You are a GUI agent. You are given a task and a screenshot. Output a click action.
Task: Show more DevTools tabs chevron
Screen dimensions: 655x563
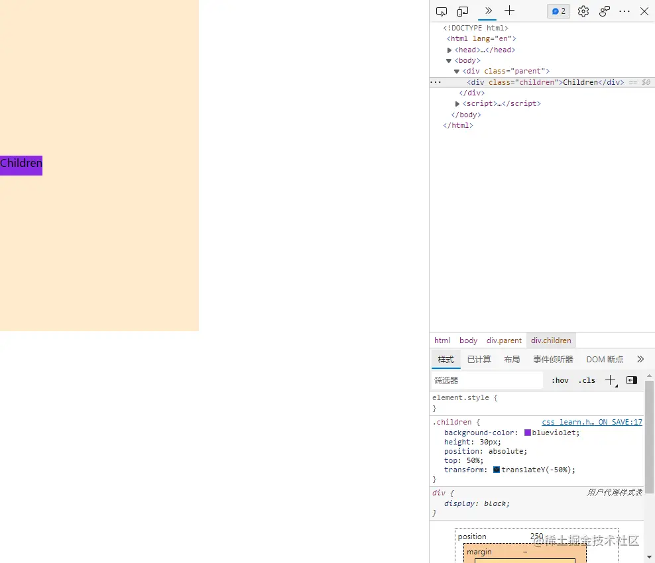click(488, 11)
